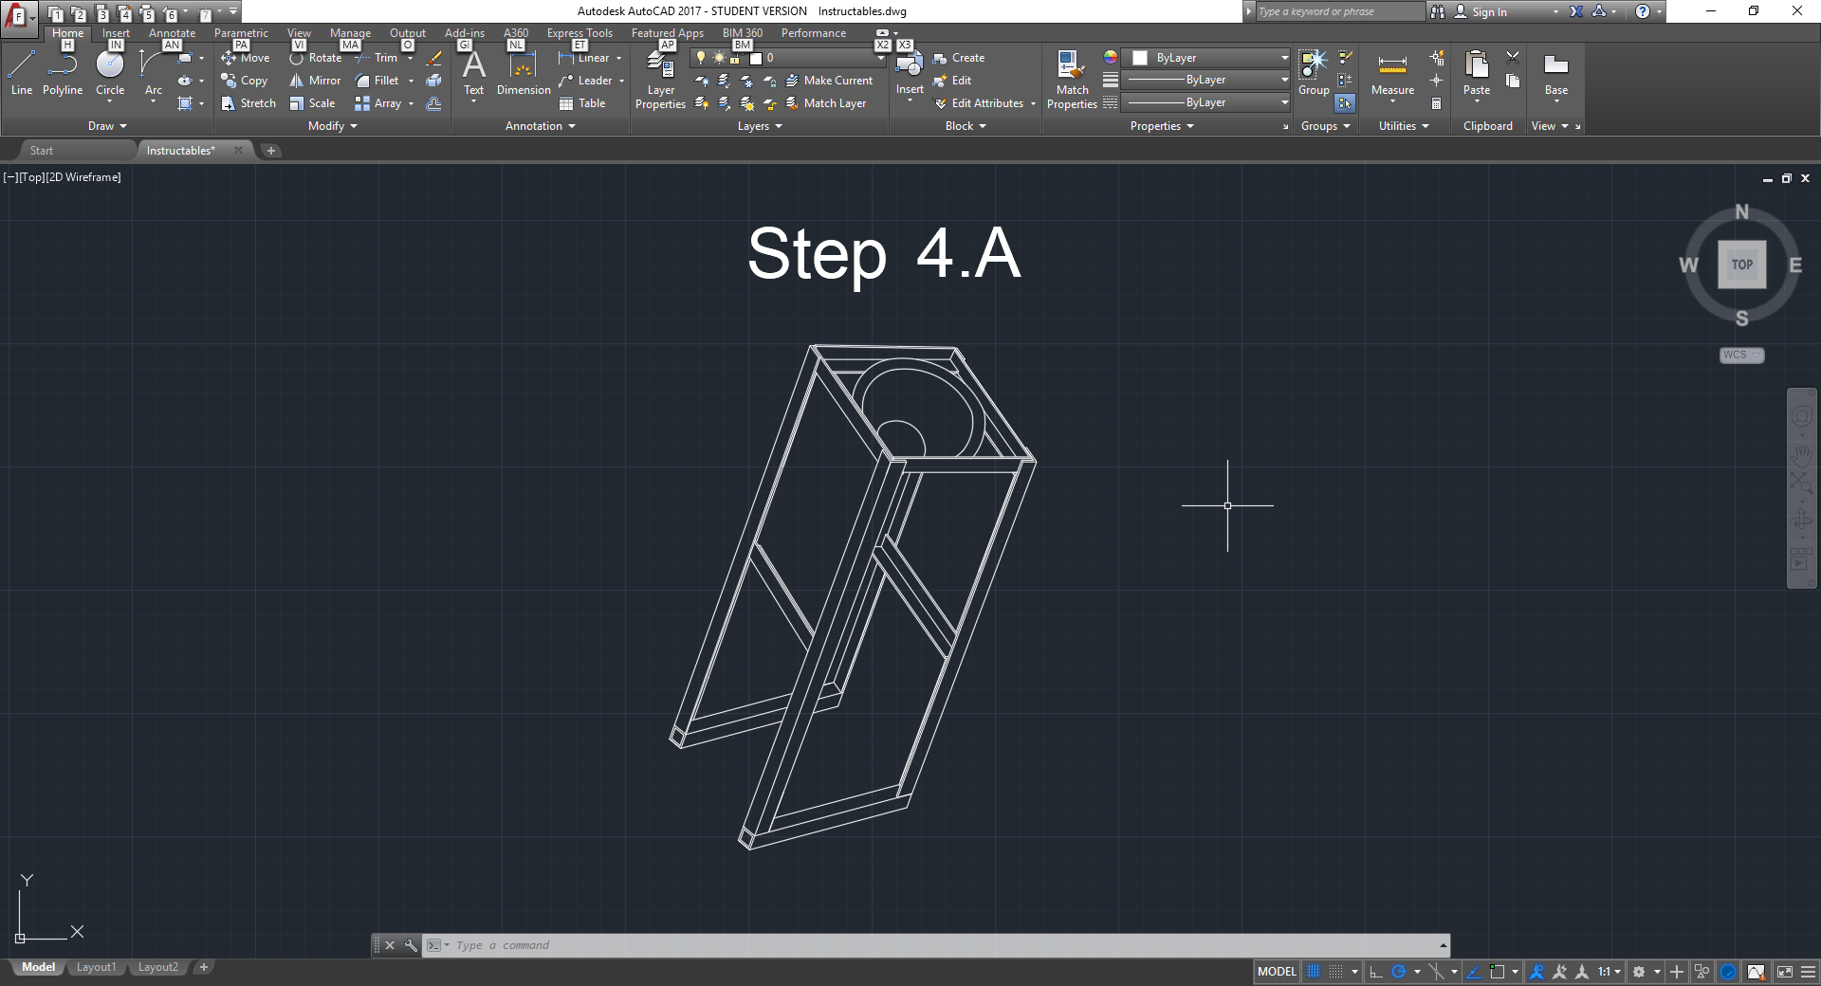
Task: Toggle group selection on/off
Action: [x=1345, y=103]
